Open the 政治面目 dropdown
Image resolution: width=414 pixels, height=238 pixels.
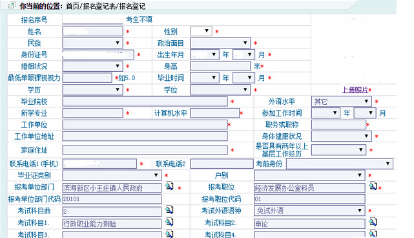(220, 43)
